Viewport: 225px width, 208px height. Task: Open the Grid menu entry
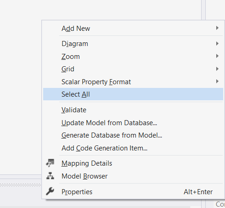pos(133,69)
